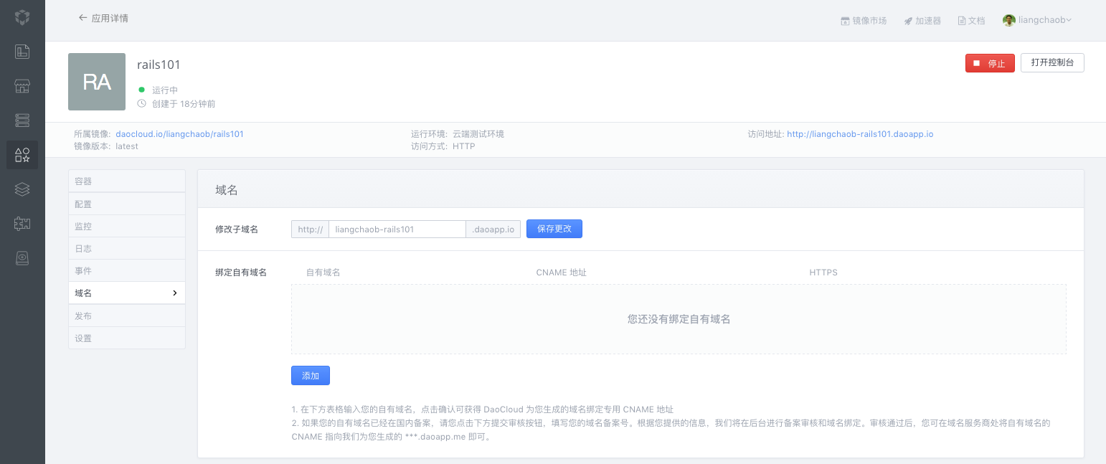
Task: Click the liangchaob user avatar
Action: click(x=1009, y=20)
